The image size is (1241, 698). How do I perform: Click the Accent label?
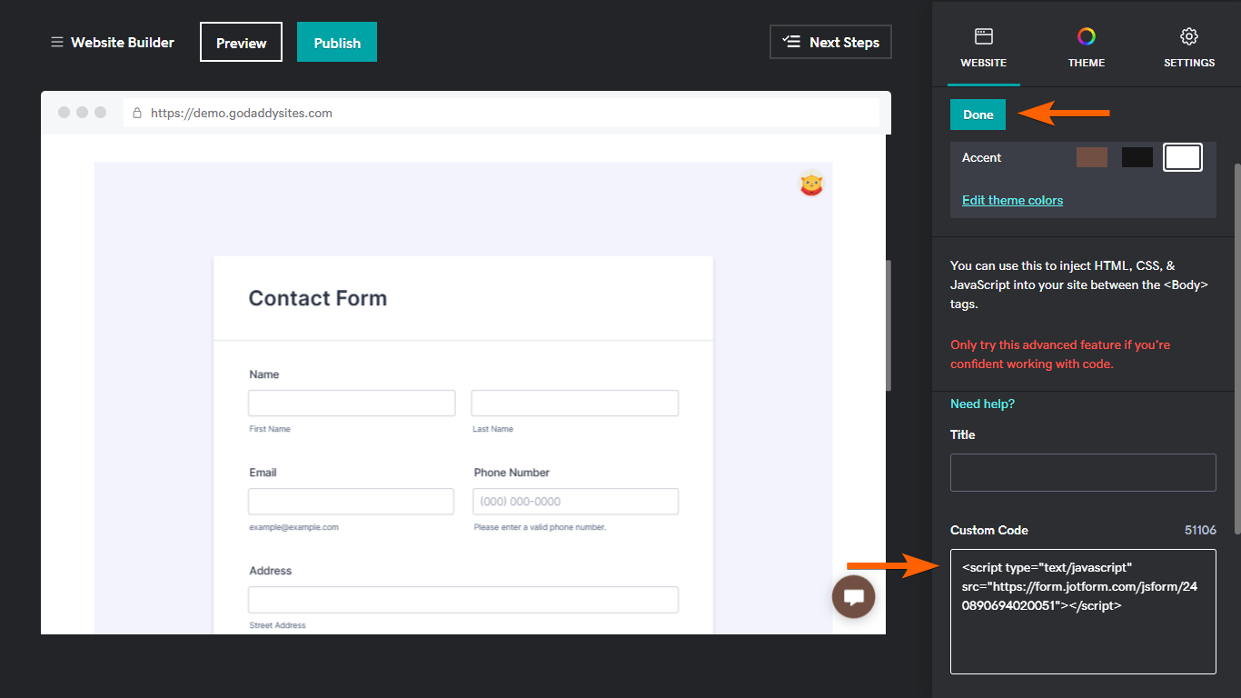point(981,157)
